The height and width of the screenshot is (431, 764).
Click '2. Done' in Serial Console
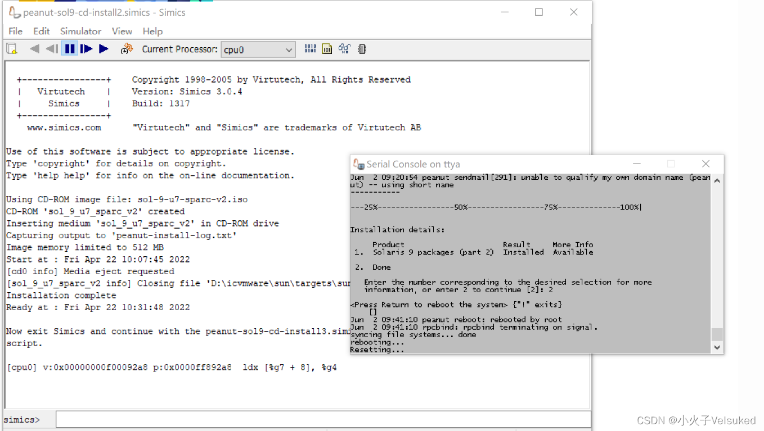(x=373, y=267)
